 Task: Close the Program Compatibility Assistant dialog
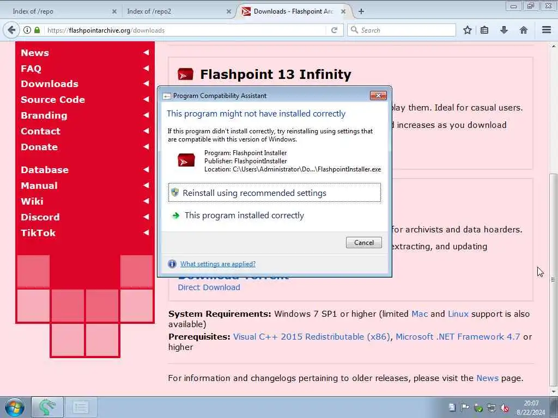click(x=378, y=95)
